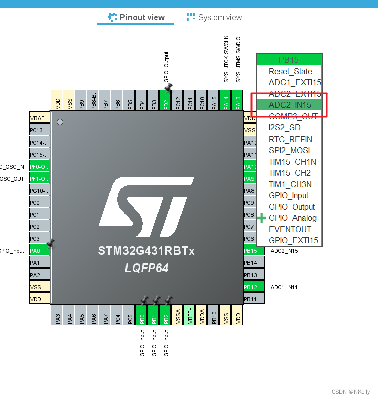
Task: Click the VREF+ pin on the bottom edge
Action: tap(189, 315)
